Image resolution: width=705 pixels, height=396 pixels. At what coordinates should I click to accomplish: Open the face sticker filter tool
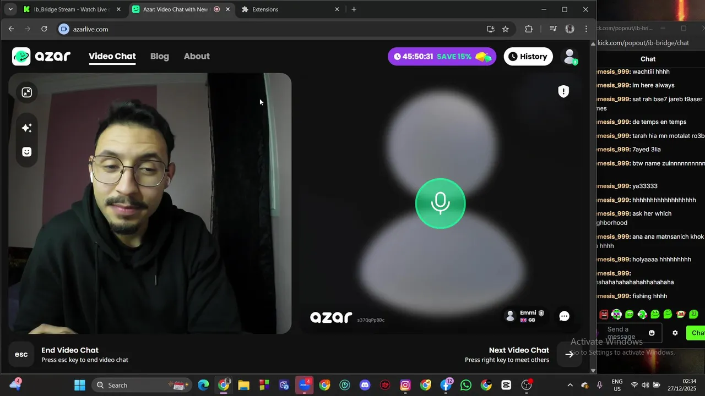(x=26, y=152)
